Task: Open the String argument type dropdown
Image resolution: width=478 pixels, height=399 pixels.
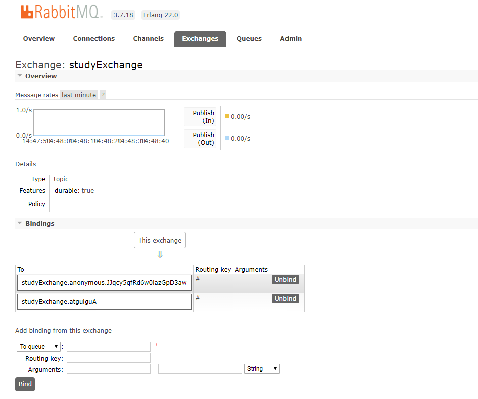Action: 262,369
